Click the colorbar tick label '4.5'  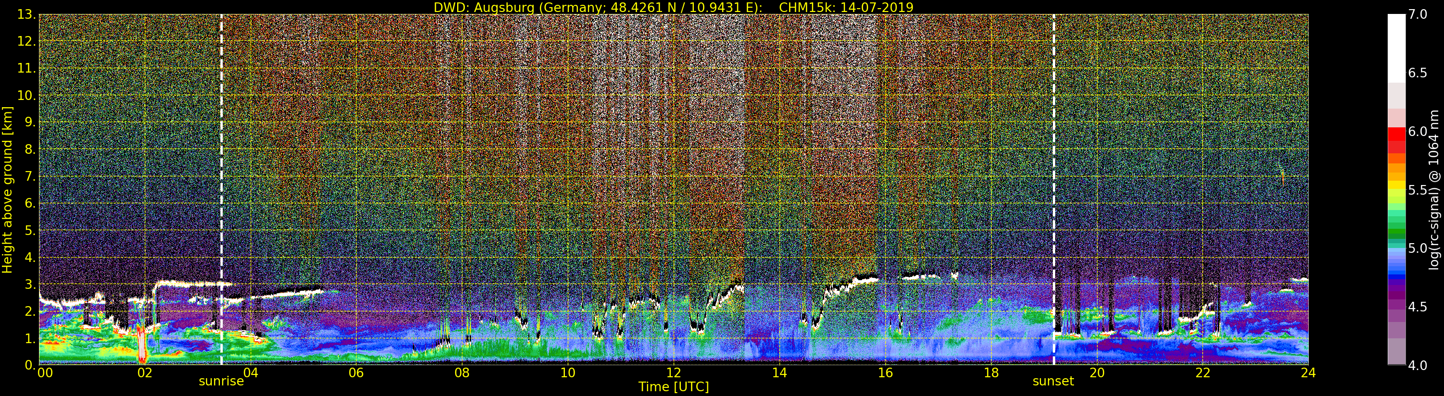point(1418,307)
